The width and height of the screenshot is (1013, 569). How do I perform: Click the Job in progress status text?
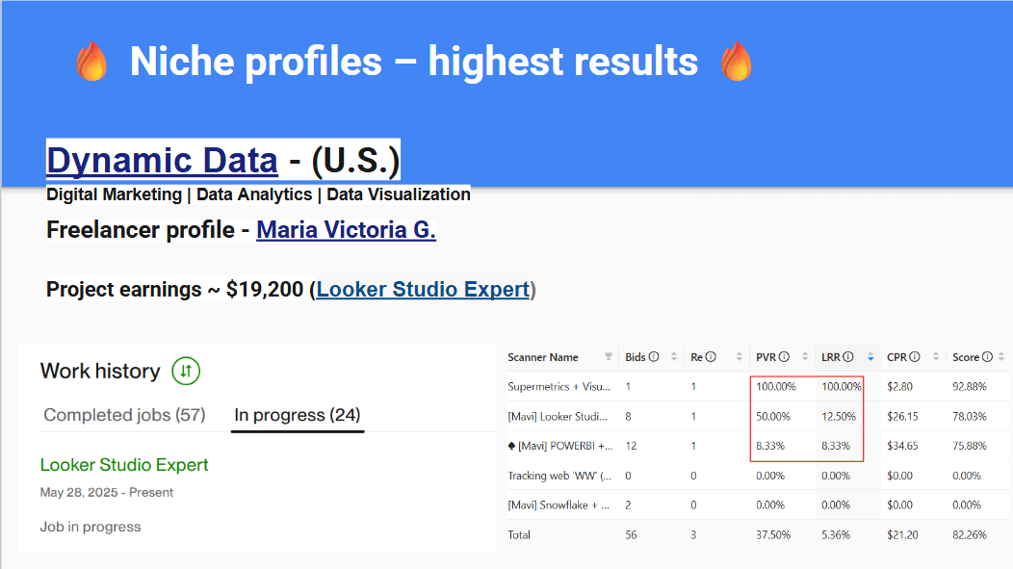[91, 527]
